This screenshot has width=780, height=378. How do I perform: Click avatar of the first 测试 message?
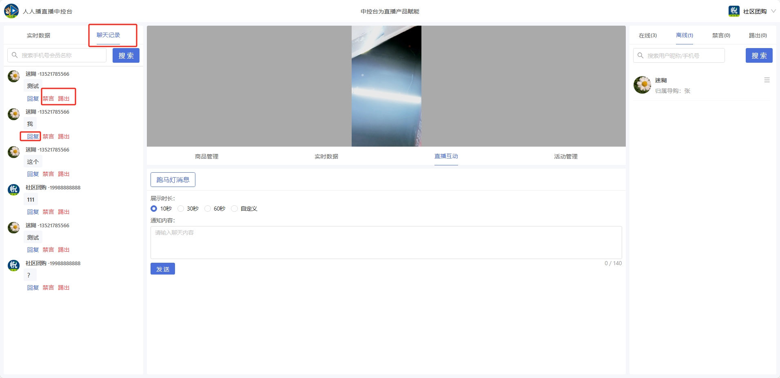click(14, 76)
